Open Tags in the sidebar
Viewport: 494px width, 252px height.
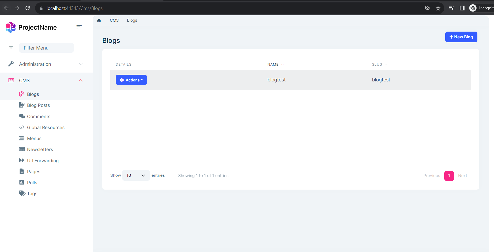pyautogui.click(x=32, y=194)
